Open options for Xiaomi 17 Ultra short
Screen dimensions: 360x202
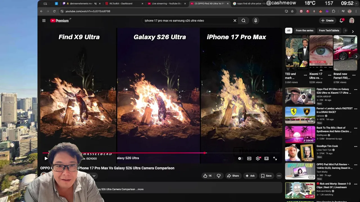tap(330, 75)
